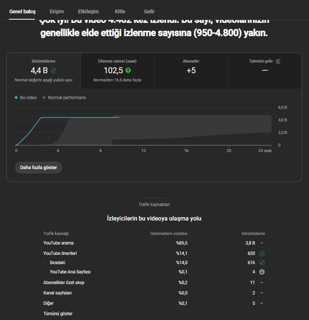Select the Görüntüleme metric card
This screenshot has height=320, width=309.
click(x=43, y=71)
